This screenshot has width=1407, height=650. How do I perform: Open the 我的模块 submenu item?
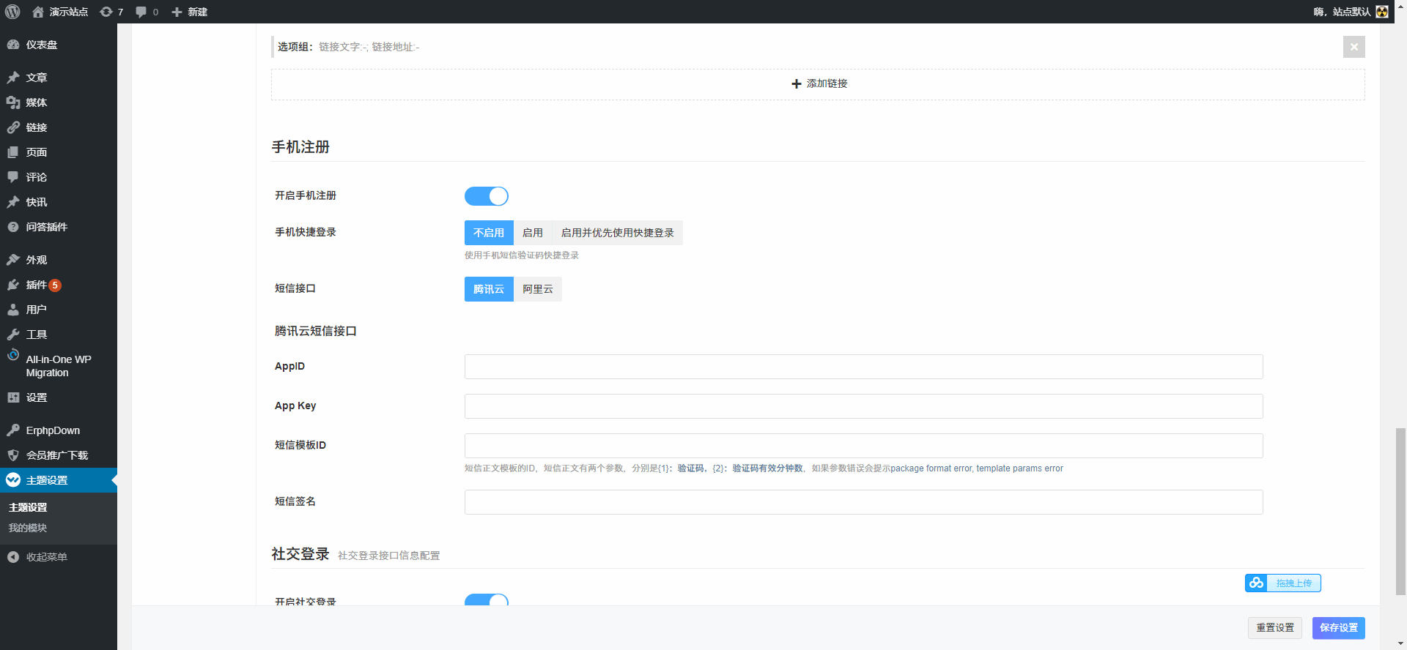(28, 528)
